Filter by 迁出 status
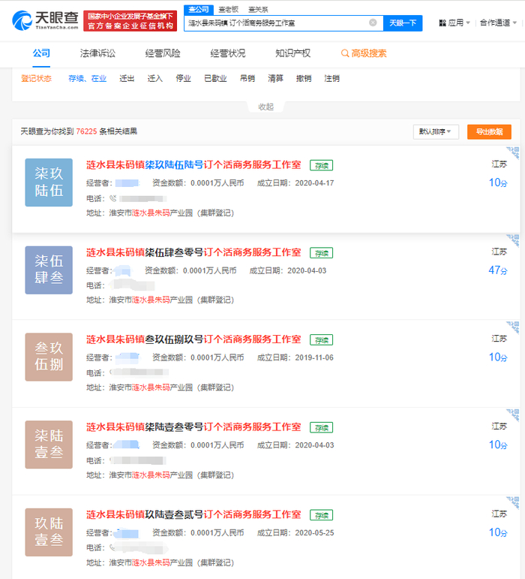 [127, 78]
